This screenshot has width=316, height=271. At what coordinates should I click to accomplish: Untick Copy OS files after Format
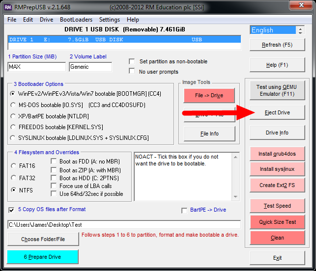point(11,210)
